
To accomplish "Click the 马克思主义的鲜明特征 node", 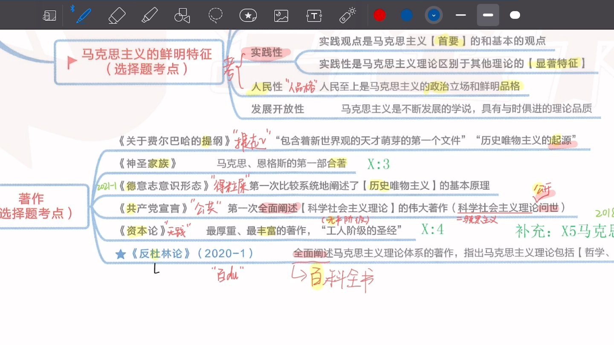I will (x=139, y=62).
